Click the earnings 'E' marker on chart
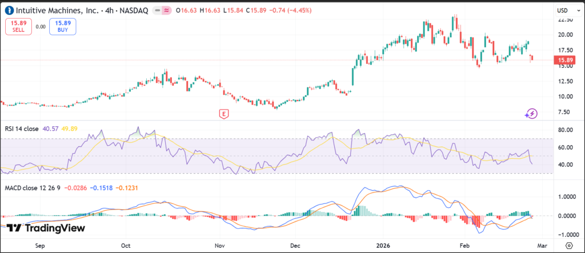The height and width of the screenshot is (253, 585). (x=224, y=114)
